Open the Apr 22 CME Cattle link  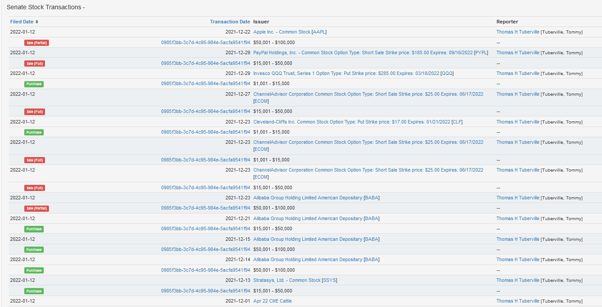tap(272, 301)
